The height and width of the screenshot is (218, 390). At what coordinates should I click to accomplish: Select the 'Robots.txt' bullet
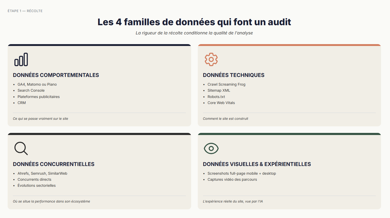coord(216,97)
